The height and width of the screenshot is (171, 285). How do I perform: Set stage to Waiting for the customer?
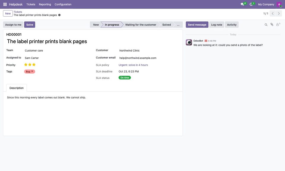(141, 25)
